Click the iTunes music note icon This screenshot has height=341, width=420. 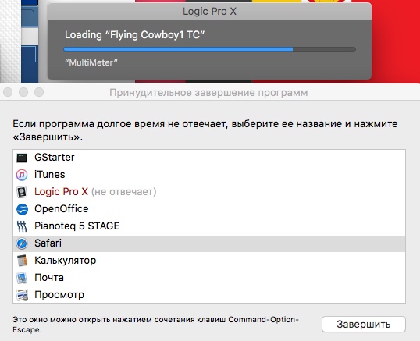pos(22,175)
